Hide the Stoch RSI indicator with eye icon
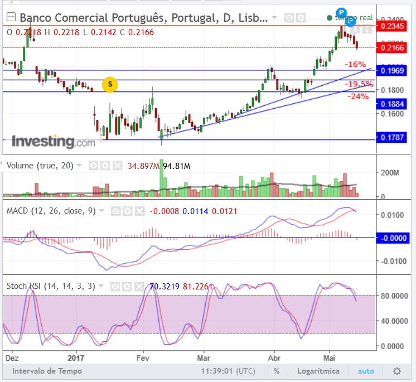 tap(115, 287)
